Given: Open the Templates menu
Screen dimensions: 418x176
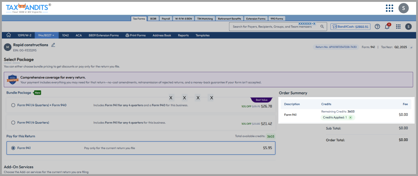Looking at the screenshot, I should pyautogui.click(x=202, y=35).
